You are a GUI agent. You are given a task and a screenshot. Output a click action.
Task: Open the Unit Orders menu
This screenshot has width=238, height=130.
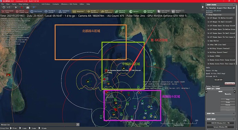46,4
